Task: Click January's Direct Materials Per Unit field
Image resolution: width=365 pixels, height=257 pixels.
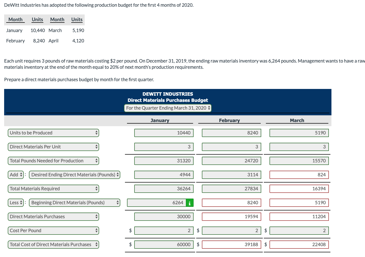Action: [x=164, y=147]
